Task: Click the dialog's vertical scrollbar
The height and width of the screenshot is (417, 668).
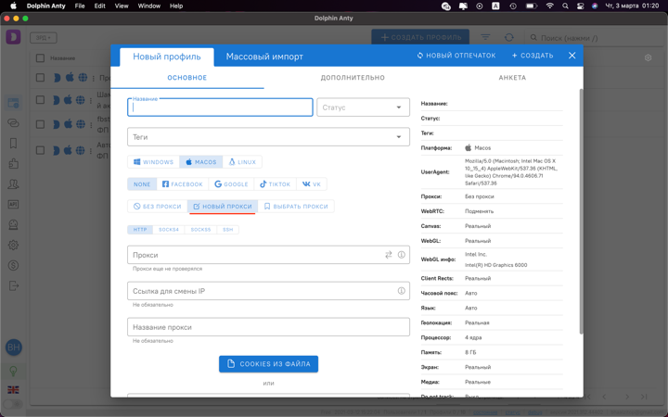Action: [x=581, y=211]
